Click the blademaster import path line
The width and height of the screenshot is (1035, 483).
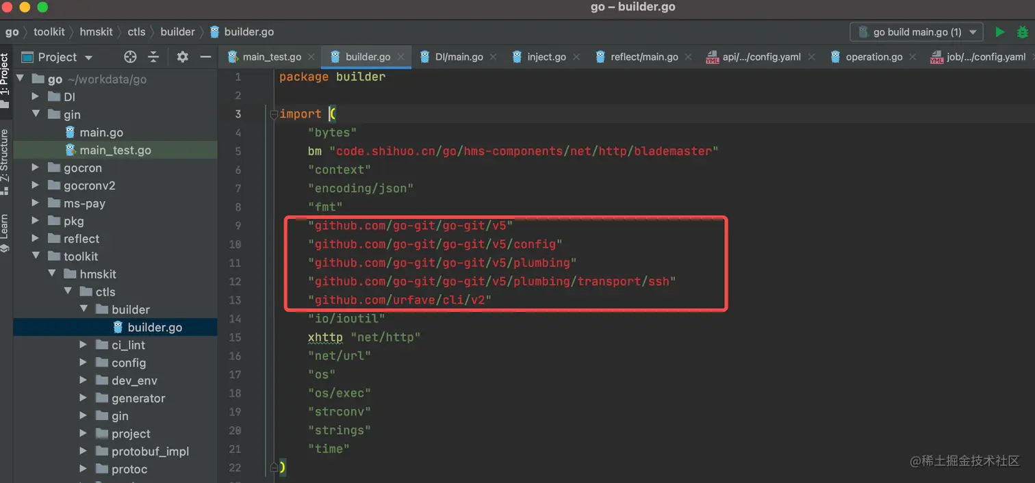click(x=513, y=151)
